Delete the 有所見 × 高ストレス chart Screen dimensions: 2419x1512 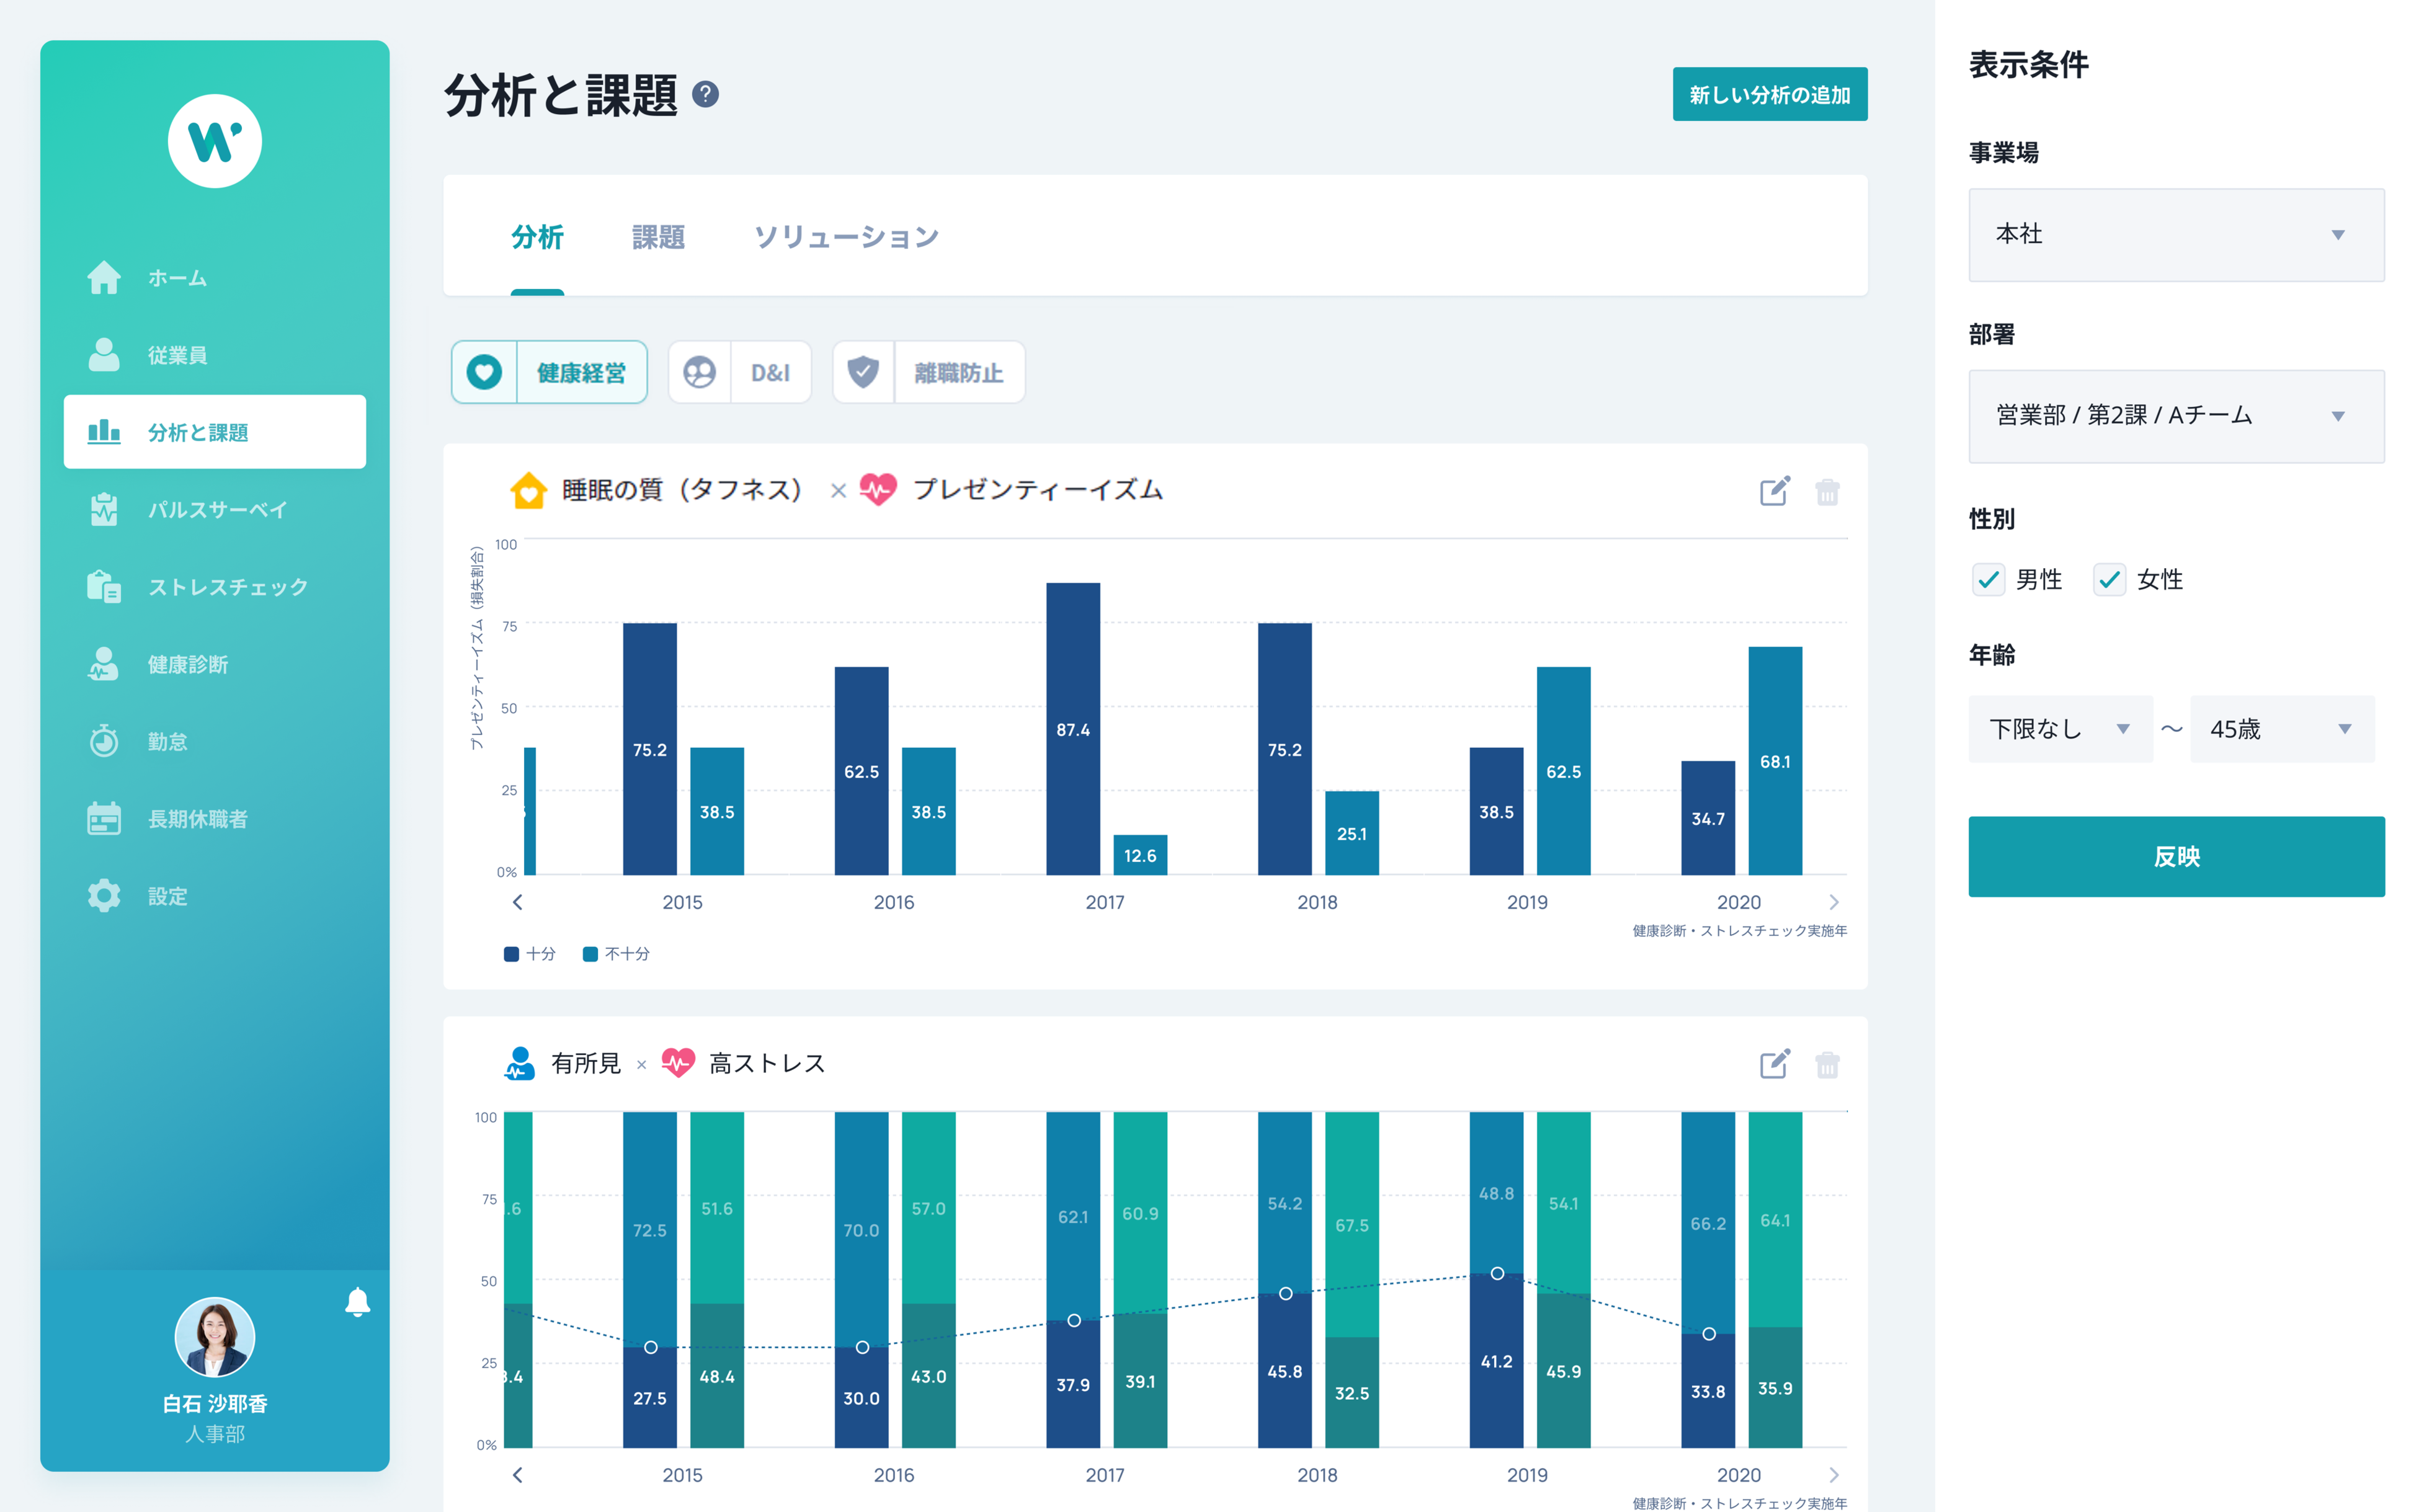(x=1827, y=1064)
